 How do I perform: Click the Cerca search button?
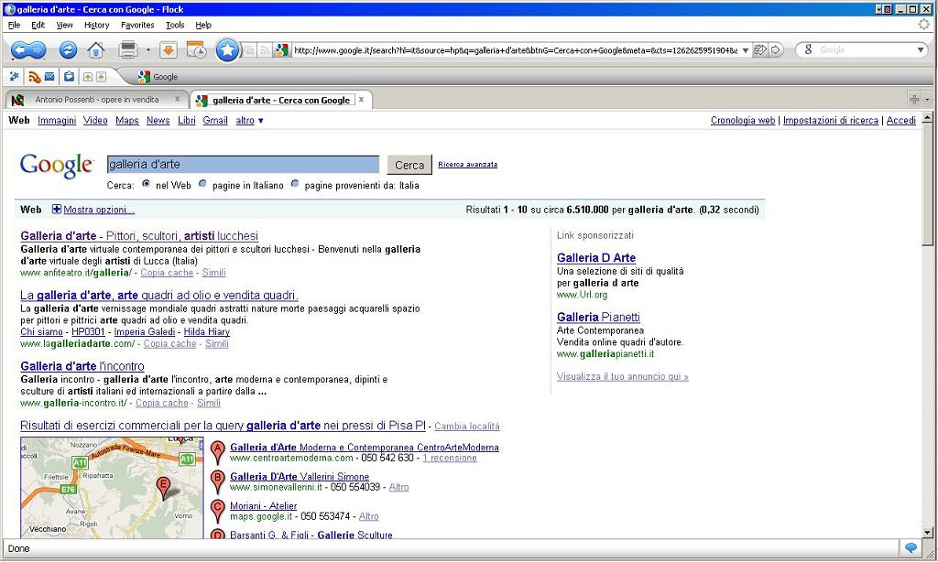[409, 165]
